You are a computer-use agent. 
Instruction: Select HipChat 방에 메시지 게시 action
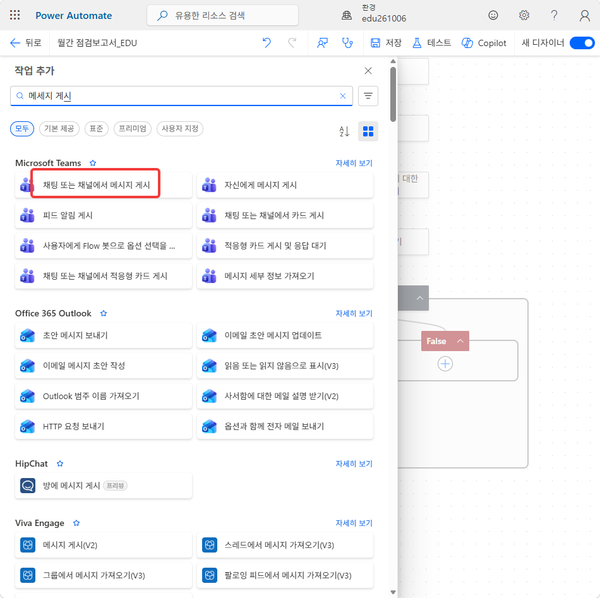click(x=104, y=486)
